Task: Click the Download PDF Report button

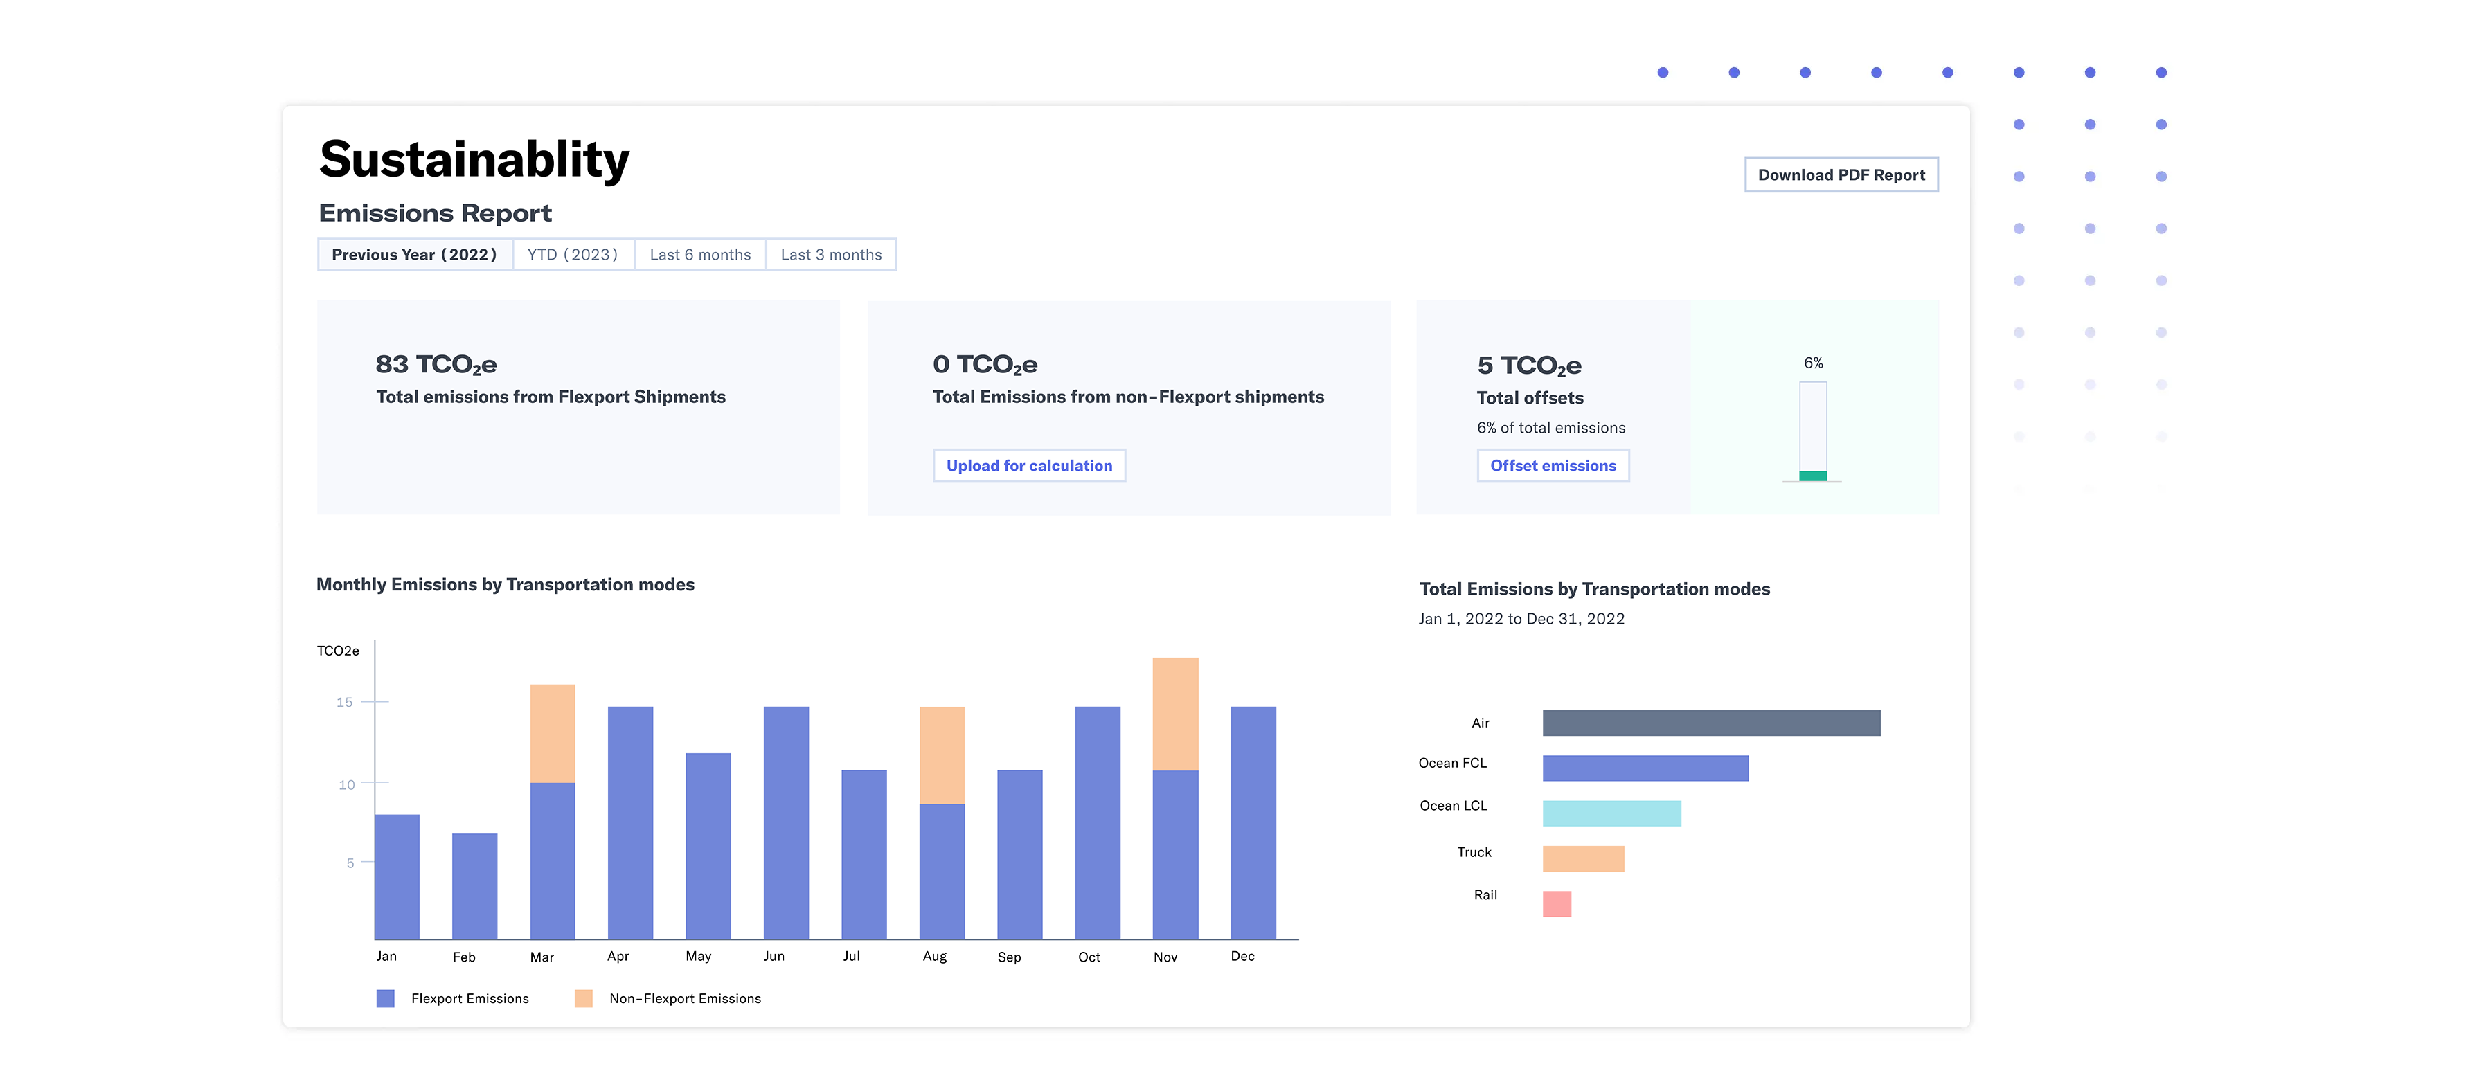Action: [1841, 174]
